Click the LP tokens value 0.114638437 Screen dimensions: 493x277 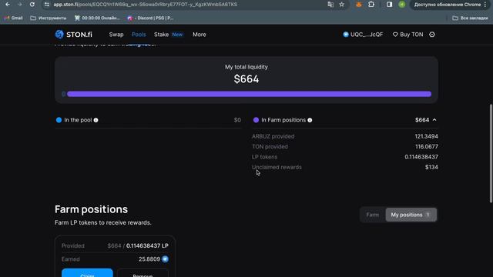(x=421, y=157)
